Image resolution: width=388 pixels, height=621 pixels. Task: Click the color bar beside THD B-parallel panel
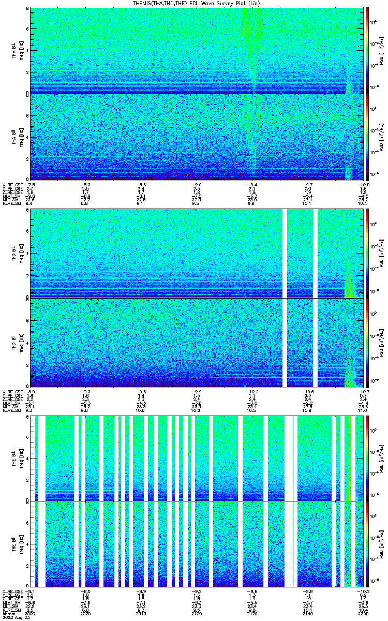(367, 342)
